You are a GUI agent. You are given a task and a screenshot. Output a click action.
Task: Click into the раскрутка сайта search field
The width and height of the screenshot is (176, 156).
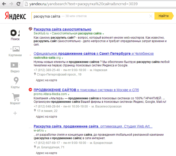pyautogui.click(x=93, y=16)
